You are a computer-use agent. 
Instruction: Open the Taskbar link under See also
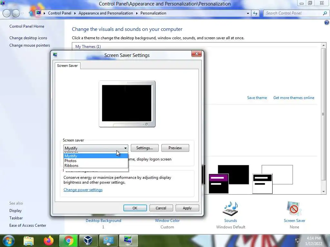[16, 218]
